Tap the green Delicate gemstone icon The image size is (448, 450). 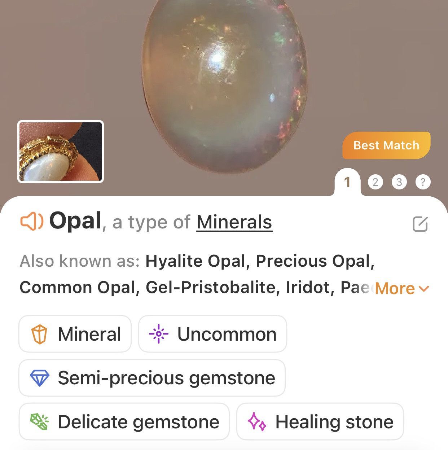pos(39,422)
